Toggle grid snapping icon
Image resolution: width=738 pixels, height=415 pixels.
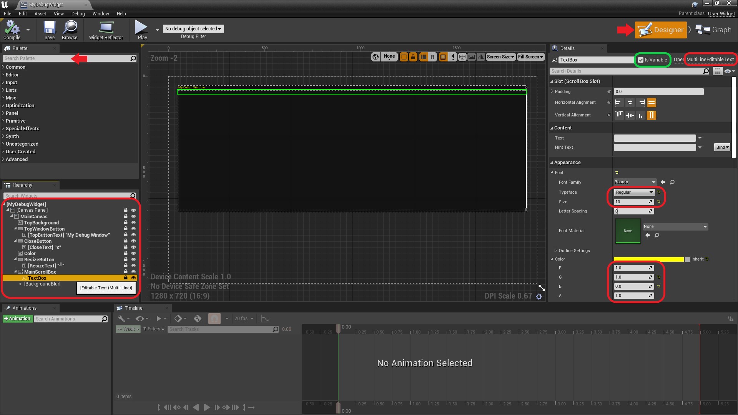pos(443,57)
